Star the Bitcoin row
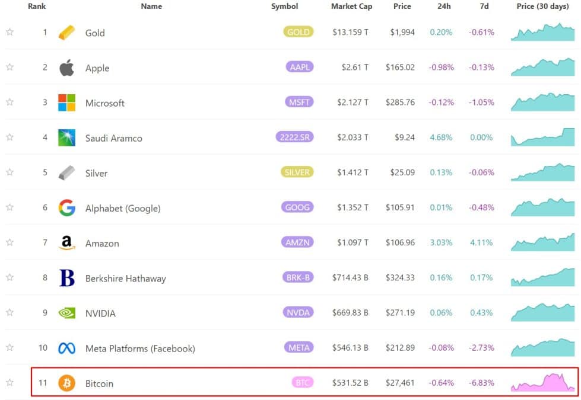The height and width of the screenshot is (400, 581). (x=10, y=383)
